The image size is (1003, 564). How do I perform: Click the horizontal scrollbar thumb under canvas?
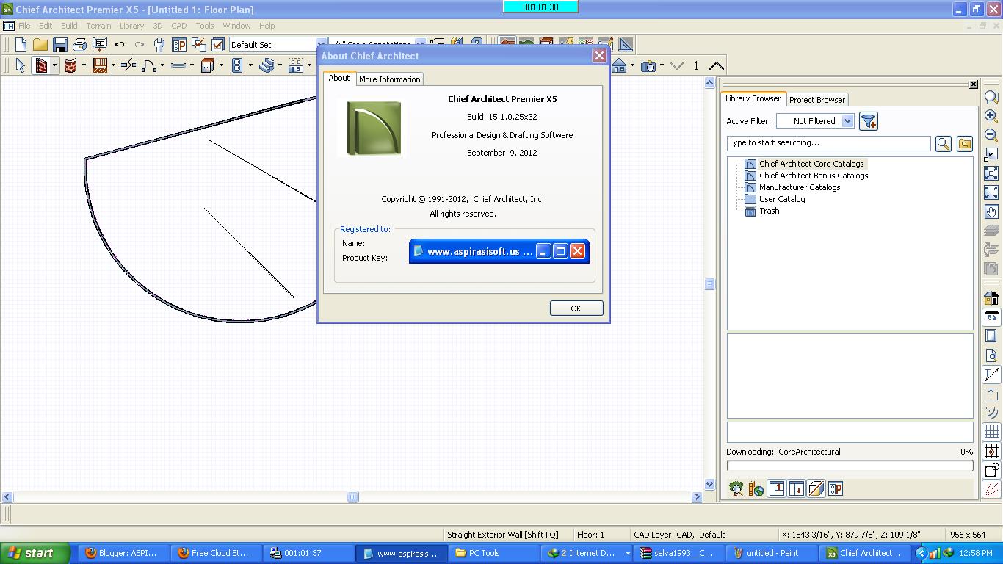click(353, 497)
